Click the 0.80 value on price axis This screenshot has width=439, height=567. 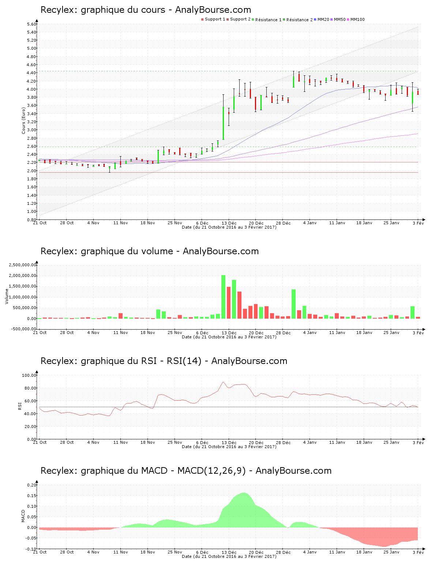point(31,219)
